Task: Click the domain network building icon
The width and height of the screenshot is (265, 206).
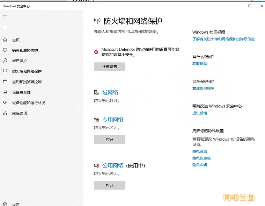Action: (x=96, y=92)
